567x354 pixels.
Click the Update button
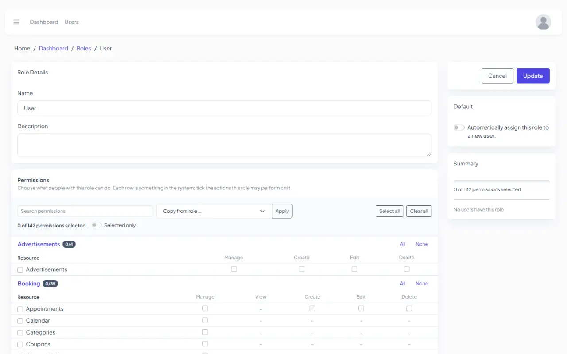click(x=533, y=76)
